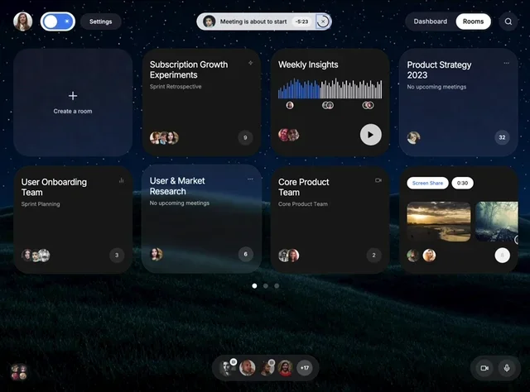Click the -5:23 countdown badge
This screenshot has width=530, height=392.
(x=301, y=22)
